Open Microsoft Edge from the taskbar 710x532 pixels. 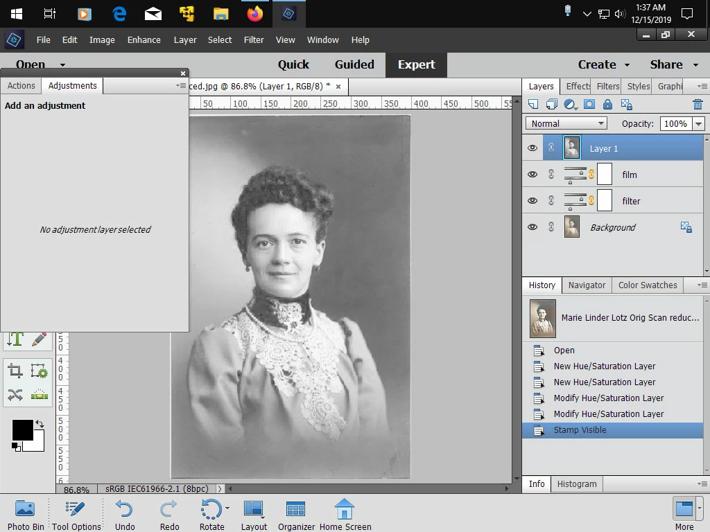tap(119, 14)
